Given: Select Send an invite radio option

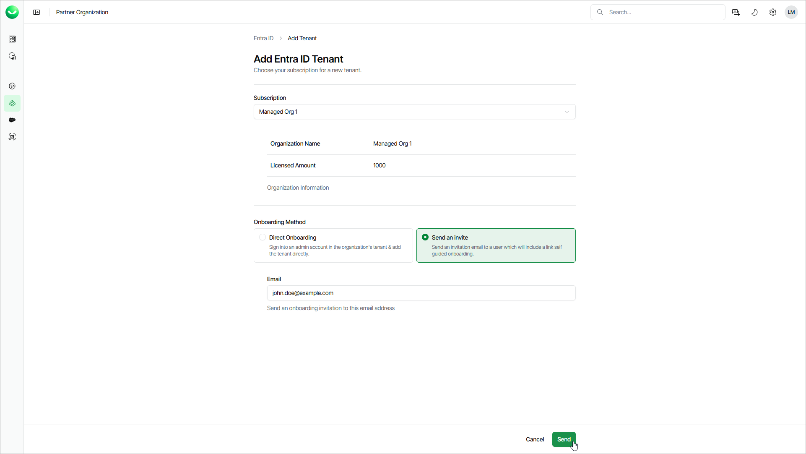Looking at the screenshot, I should pyautogui.click(x=425, y=237).
